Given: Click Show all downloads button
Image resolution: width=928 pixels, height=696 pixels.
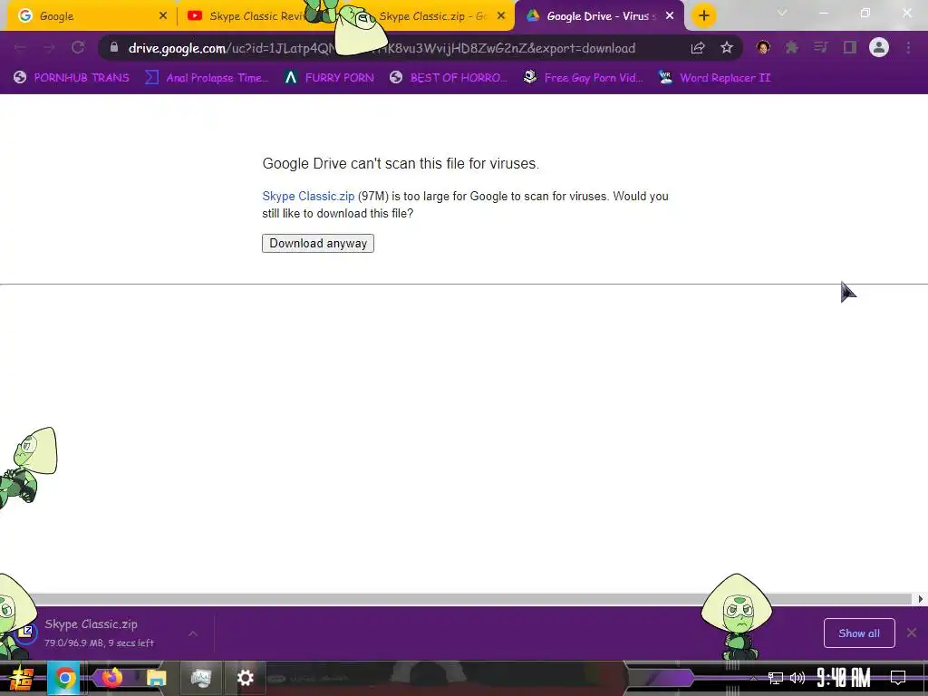Looking at the screenshot, I should pyautogui.click(x=859, y=633).
